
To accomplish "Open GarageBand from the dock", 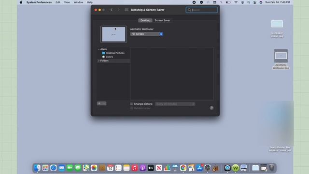I will [216, 168].
